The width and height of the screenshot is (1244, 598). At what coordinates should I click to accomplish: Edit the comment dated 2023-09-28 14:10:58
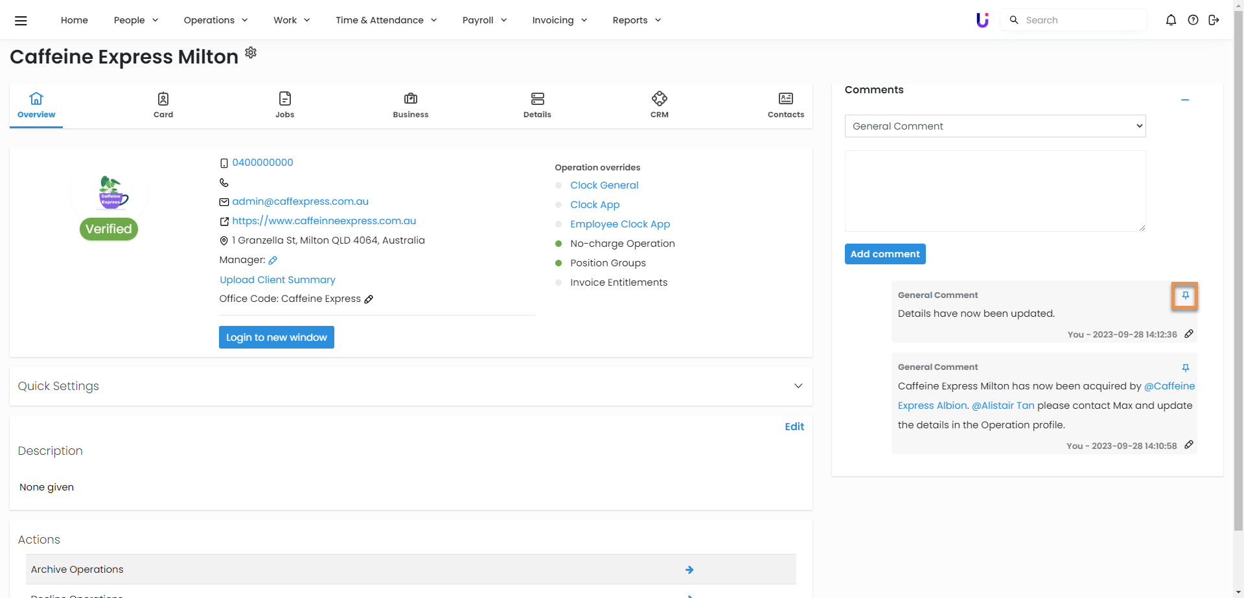pyautogui.click(x=1189, y=445)
